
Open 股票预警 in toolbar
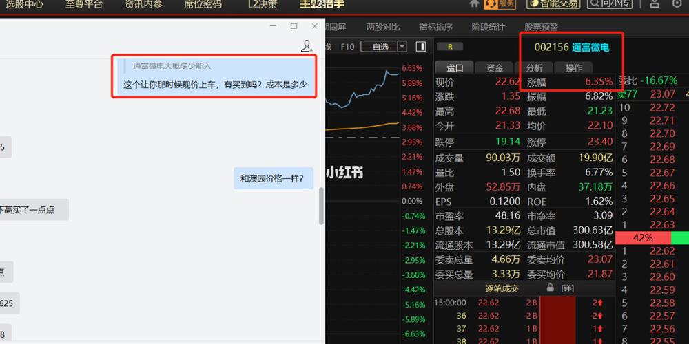[x=541, y=28]
